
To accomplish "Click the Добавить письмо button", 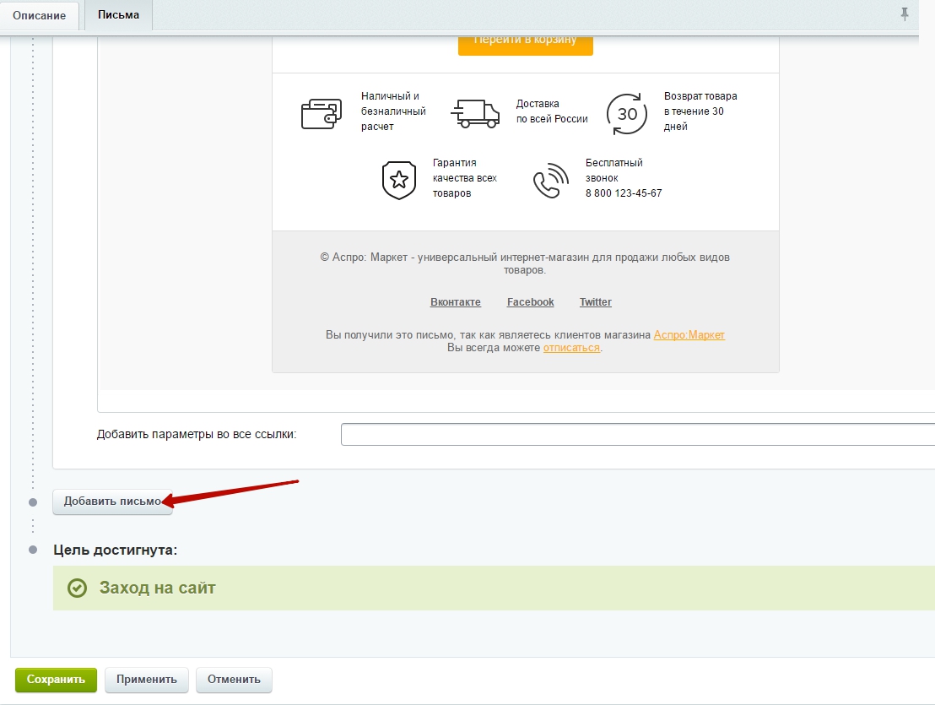I will point(113,502).
